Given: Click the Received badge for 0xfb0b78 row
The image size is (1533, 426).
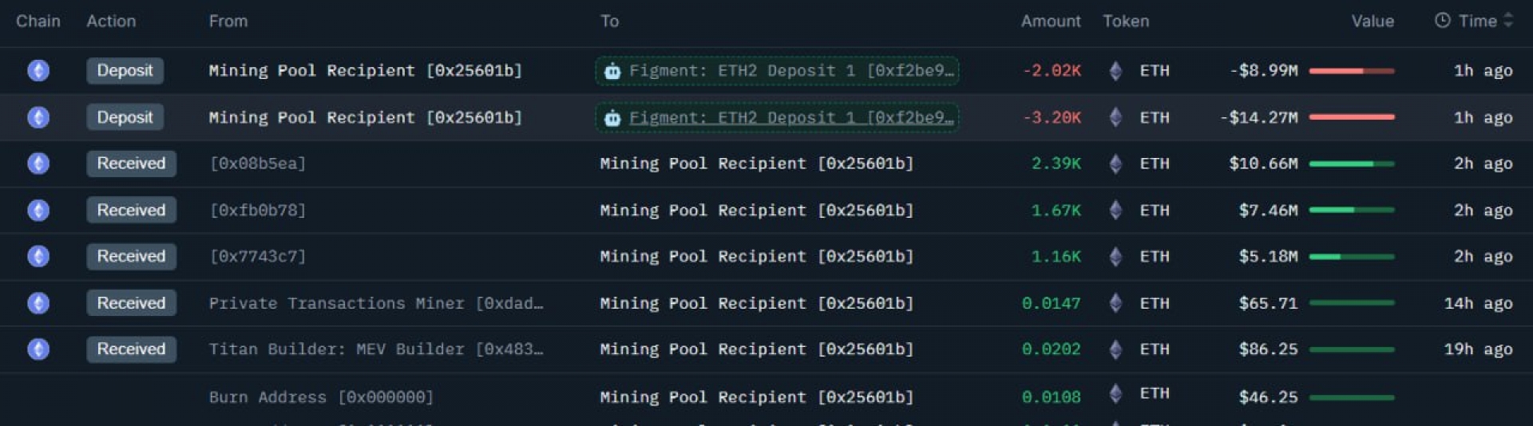Looking at the screenshot, I should pyautogui.click(x=131, y=211).
